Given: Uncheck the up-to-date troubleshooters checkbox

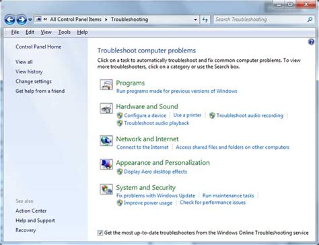Looking at the screenshot, I should tap(100, 233).
